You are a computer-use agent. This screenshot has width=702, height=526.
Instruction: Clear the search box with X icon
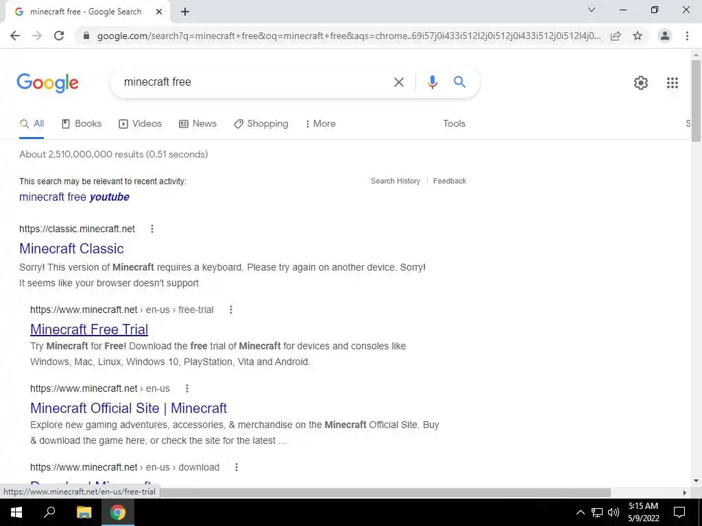tap(398, 82)
